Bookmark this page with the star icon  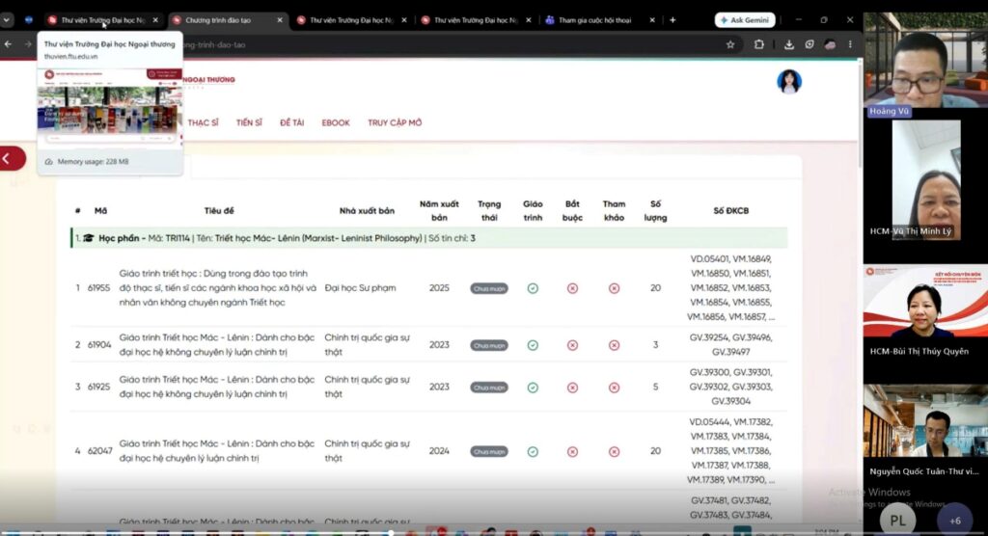(x=730, y=44)
